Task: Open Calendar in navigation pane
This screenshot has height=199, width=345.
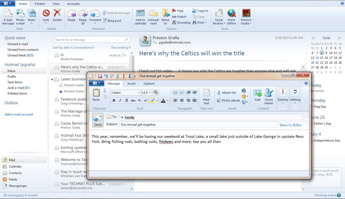Action: coord(15,167)
